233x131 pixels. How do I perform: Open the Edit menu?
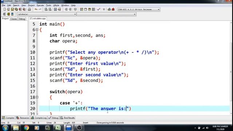point(9,5)
